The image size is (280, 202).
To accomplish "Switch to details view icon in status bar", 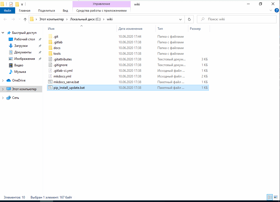I will pos(270,197).
